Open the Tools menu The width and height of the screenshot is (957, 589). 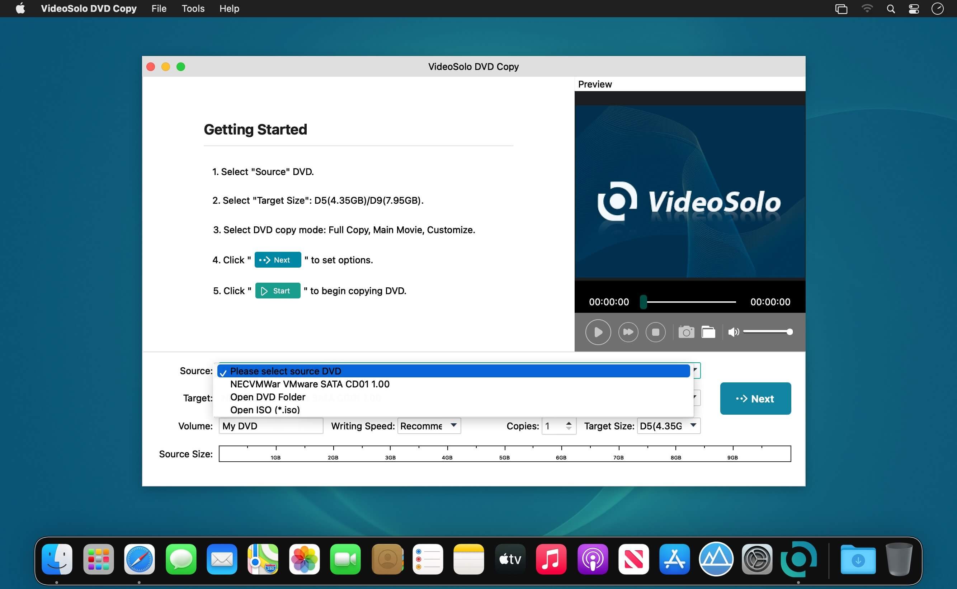pos(193,9)
